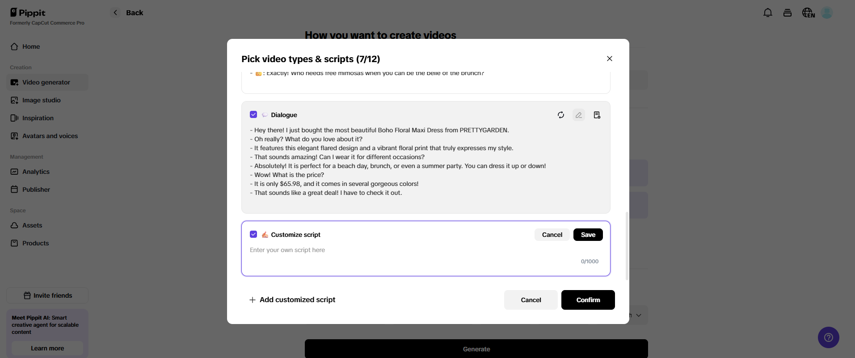Save the customized script
Screen dimensions: 855x358
[588, 235]
